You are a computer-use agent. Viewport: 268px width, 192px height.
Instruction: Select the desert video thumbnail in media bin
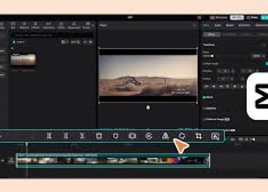click(23, 60)
